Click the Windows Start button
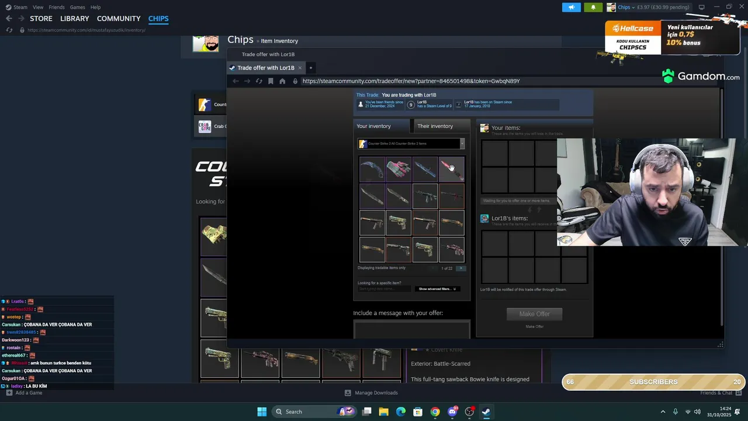The image size is (748, 421). pyautogui.click(x=262, y=412)
